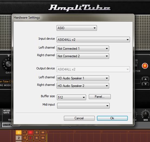Click the Panel... button
This screenshot has height=142, width=150.
click(x=100, y=97)
